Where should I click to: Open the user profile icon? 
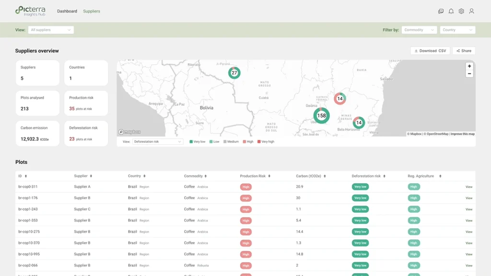click(x=472, y=11)
